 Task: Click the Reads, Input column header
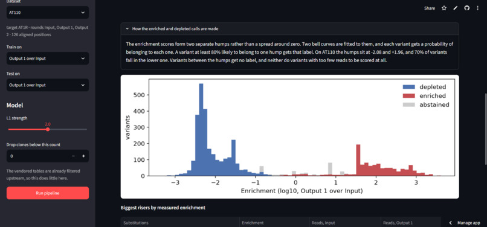(345, 223)
